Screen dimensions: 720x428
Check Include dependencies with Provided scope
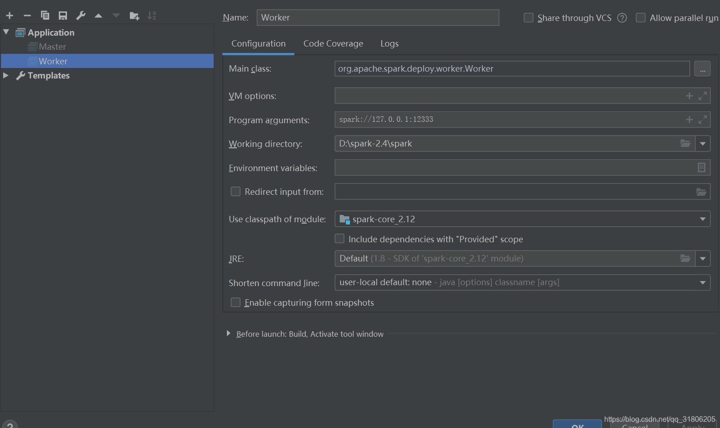(339, 239)
